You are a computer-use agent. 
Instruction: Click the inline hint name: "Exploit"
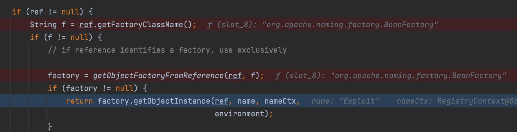coord(345,101)
